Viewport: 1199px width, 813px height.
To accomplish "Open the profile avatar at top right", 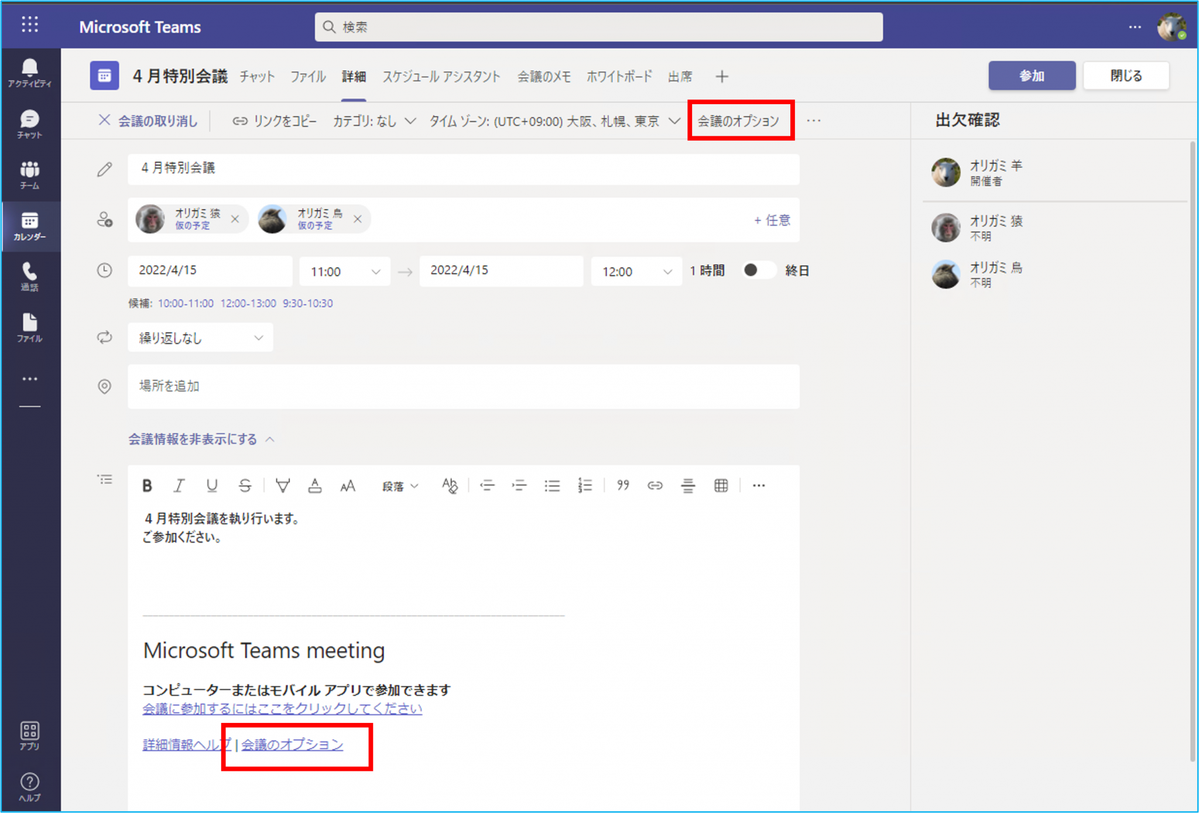I will coord(1171,26).
